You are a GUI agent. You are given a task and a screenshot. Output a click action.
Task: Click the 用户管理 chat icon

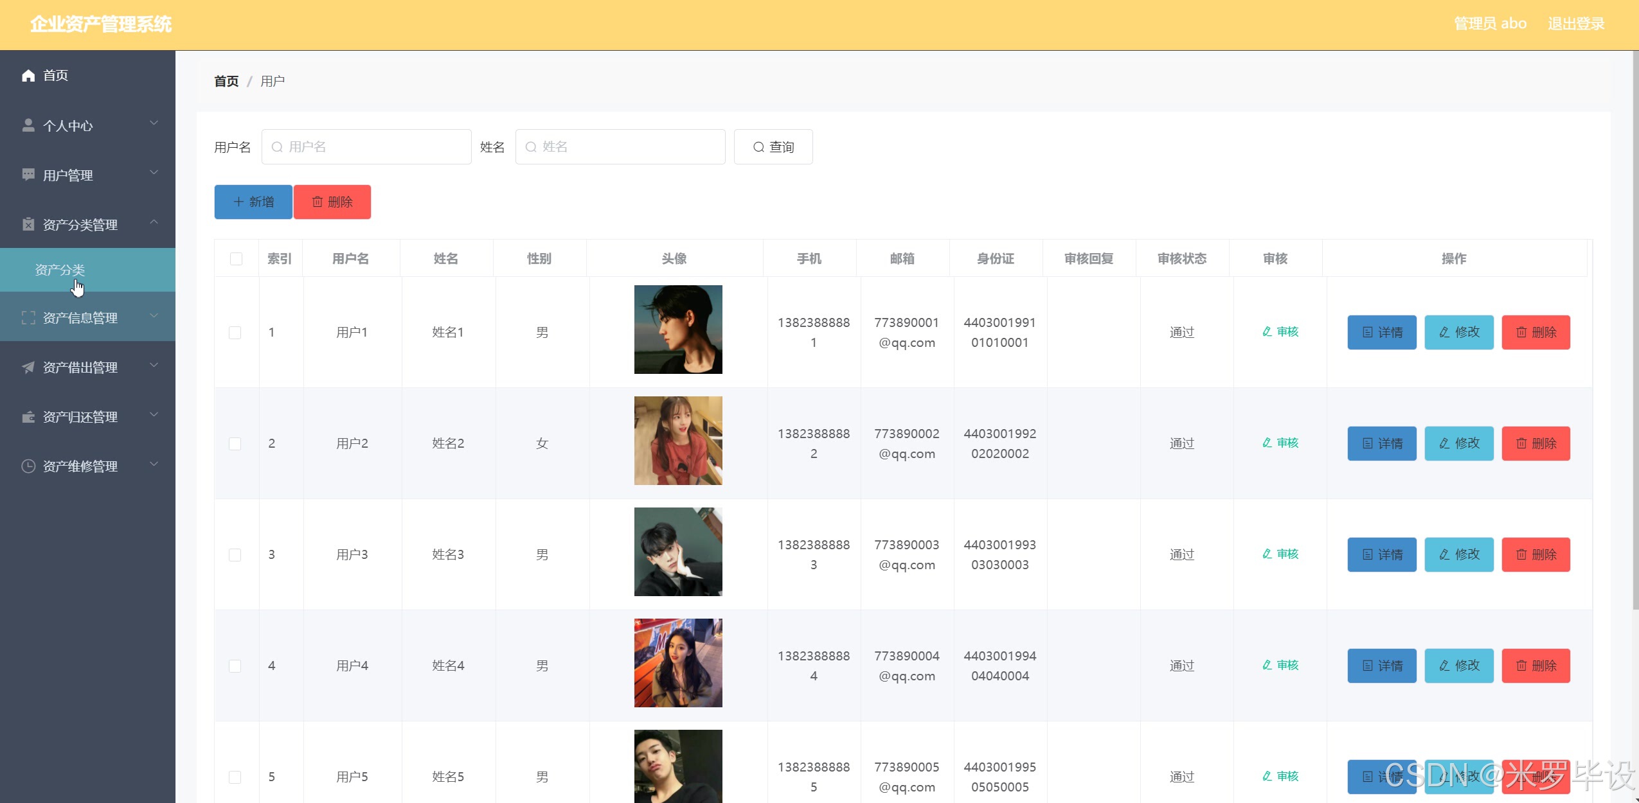tap(28, 175)
